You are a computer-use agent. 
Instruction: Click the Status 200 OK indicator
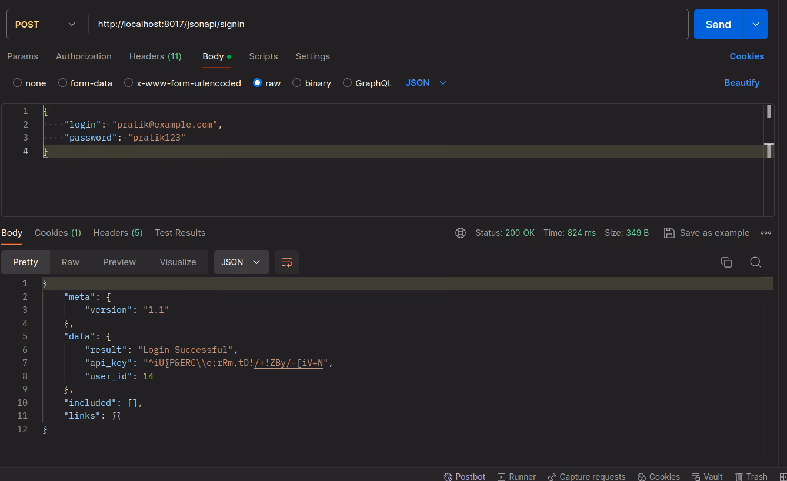click(x=505, y=233)
